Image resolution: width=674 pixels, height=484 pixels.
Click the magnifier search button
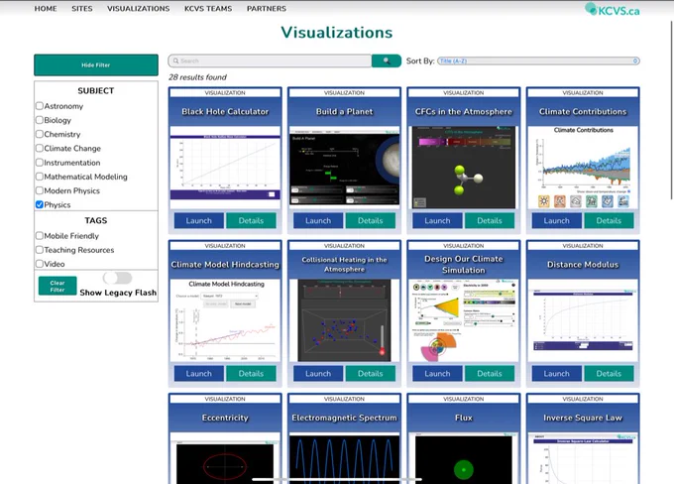click(387, 60)
